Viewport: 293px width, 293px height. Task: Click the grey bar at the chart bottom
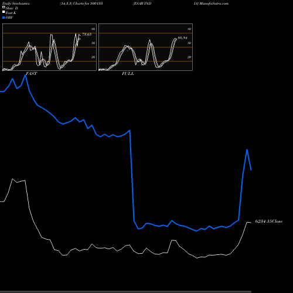pyautogui.click(x=125, y=291)
